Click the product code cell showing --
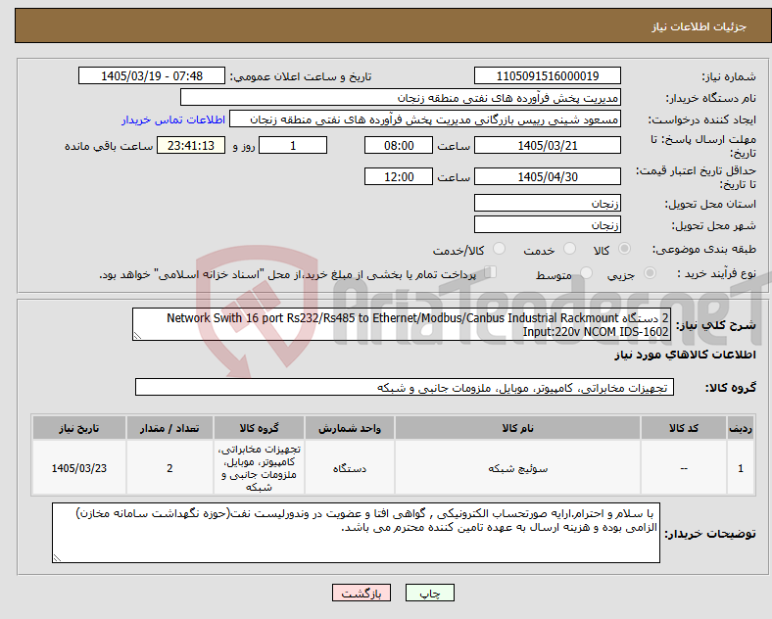 coord(684,468)
